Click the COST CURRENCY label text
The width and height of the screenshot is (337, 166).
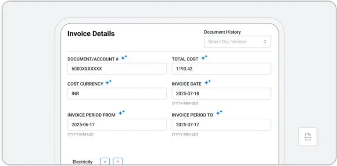tap(85, 84)
